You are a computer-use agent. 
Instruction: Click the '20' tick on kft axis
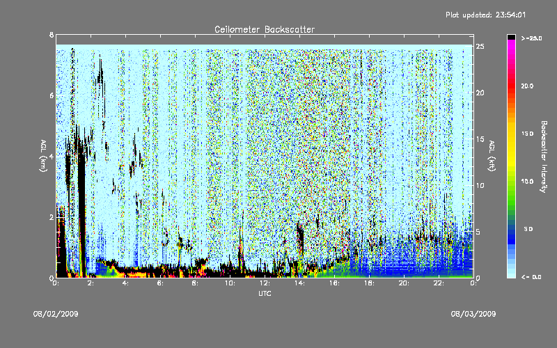pyautogui.click(x=480, y=93)
